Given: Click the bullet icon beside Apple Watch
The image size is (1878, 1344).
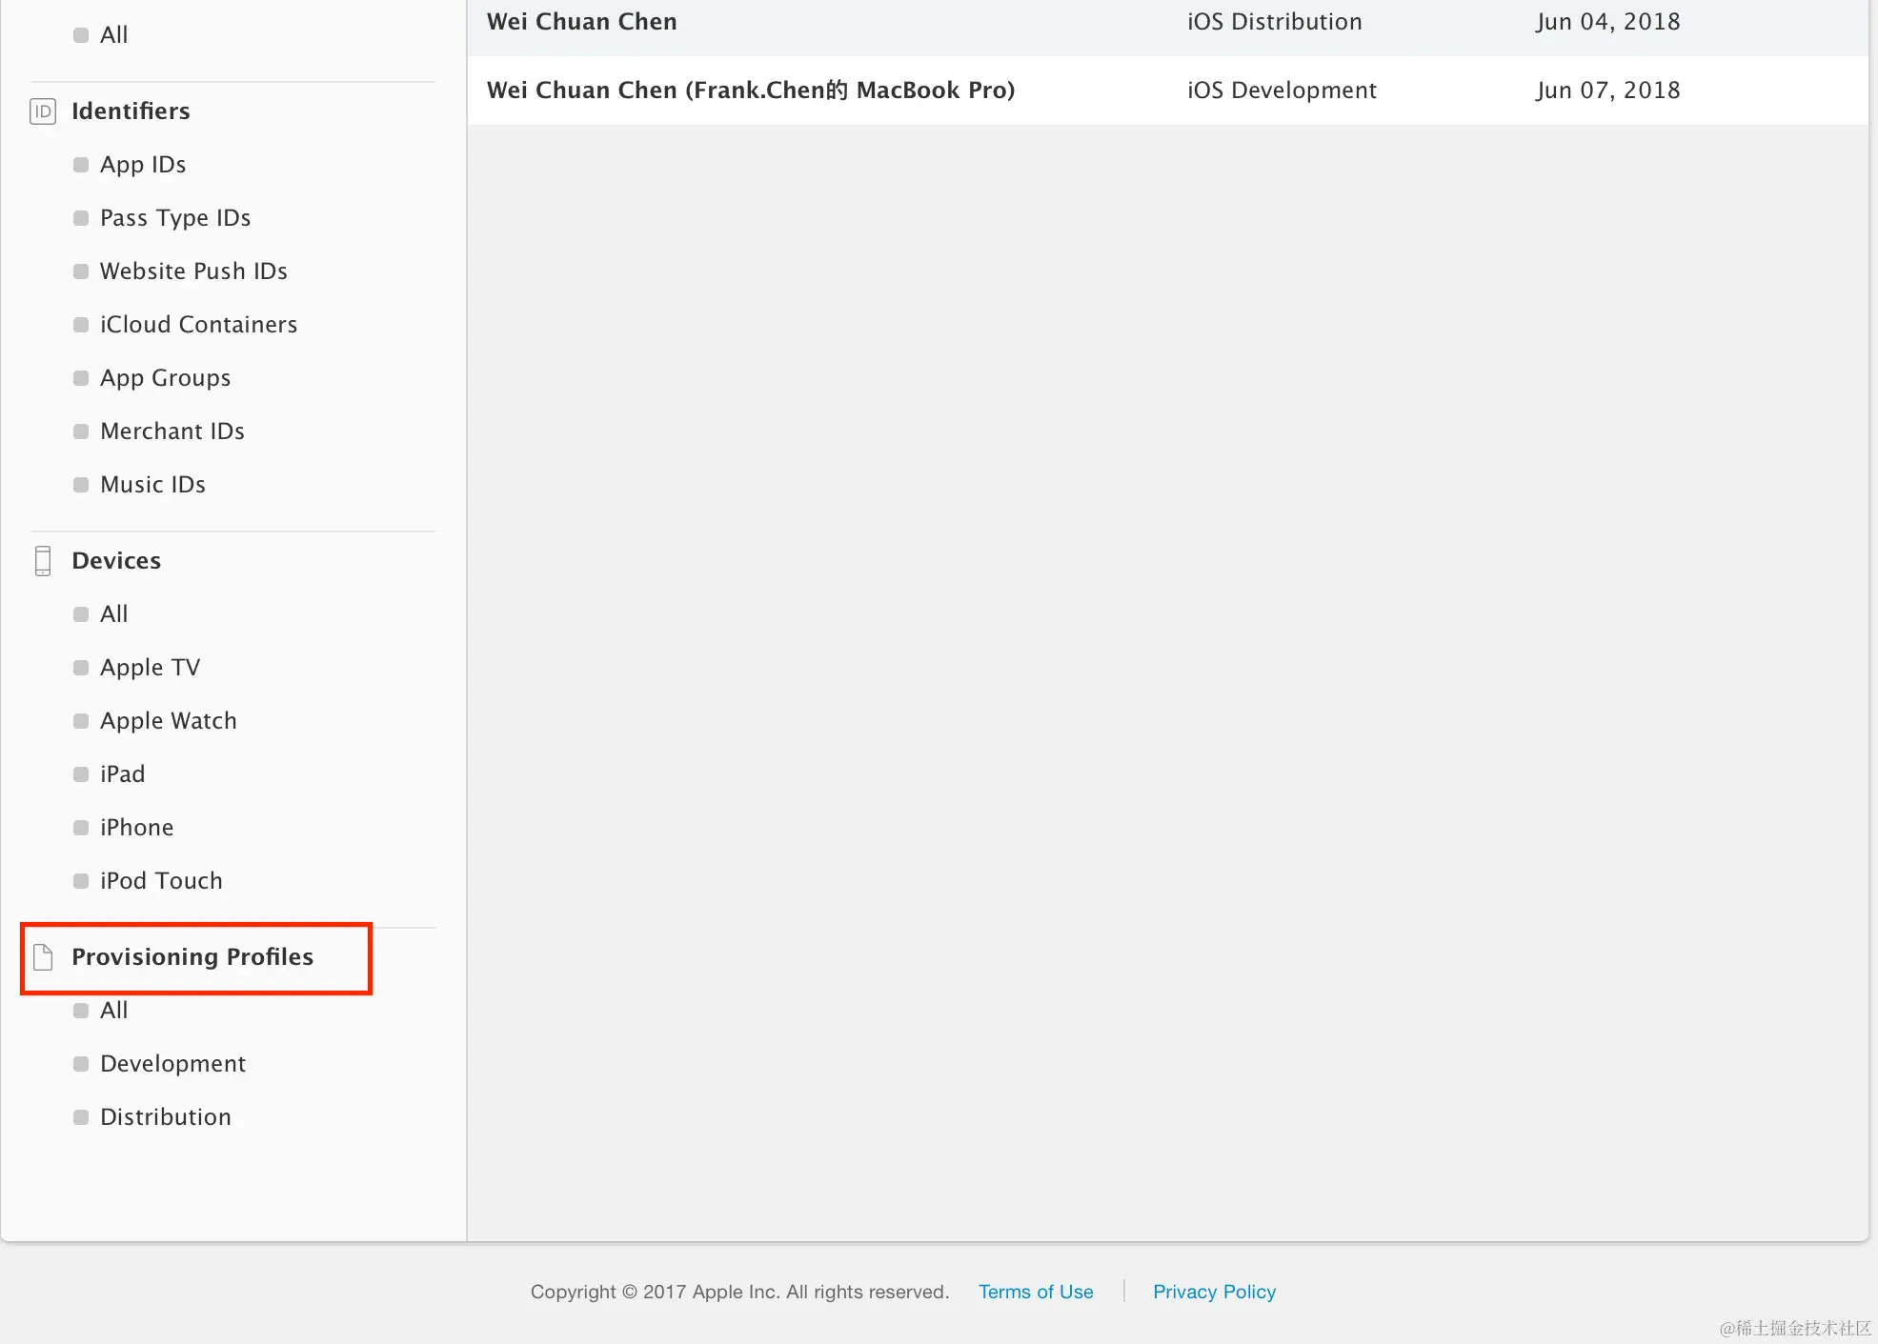Looking at the screenshot, I should [81, 721].
